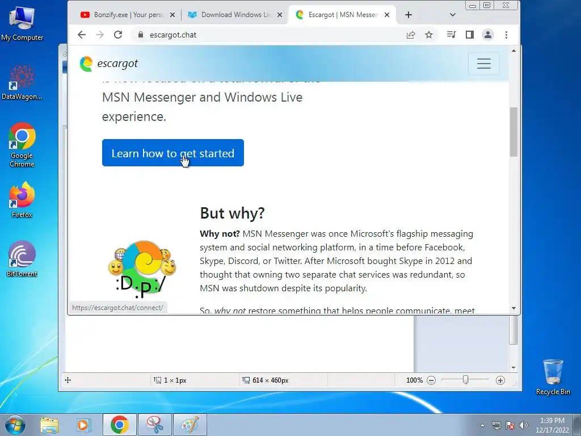The image size is (581, 436).
Task: Click Paint taskbar button
Action: 190,425
